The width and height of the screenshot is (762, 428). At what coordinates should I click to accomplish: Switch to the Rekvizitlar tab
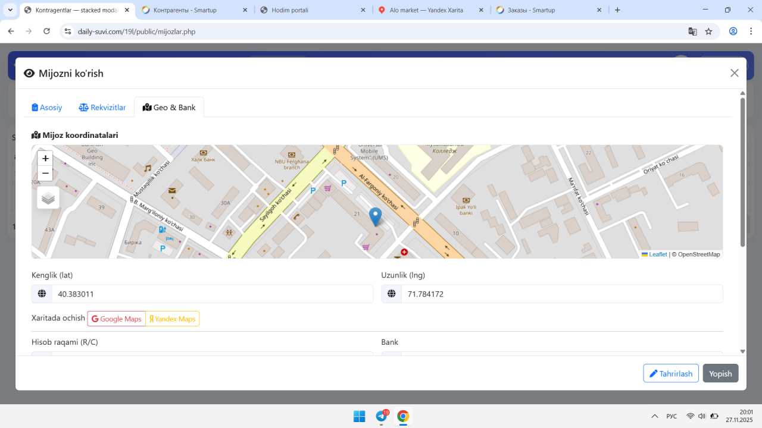102,108
